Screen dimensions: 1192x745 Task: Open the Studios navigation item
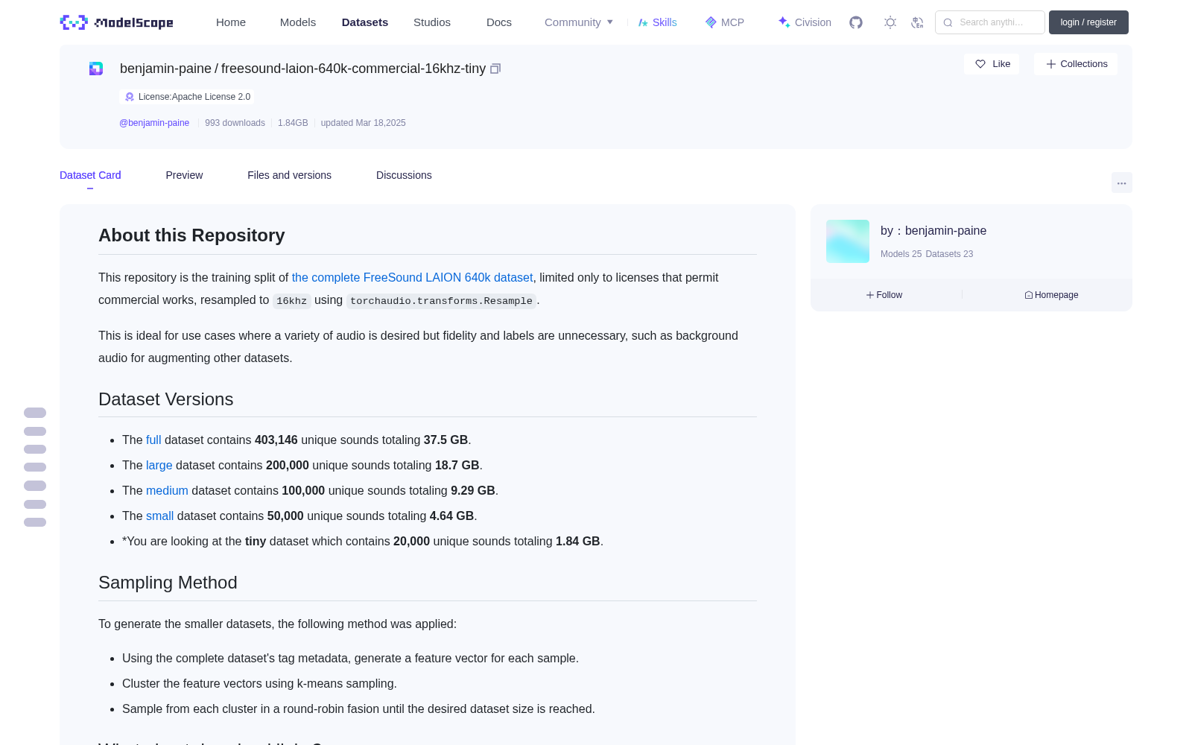432,22
